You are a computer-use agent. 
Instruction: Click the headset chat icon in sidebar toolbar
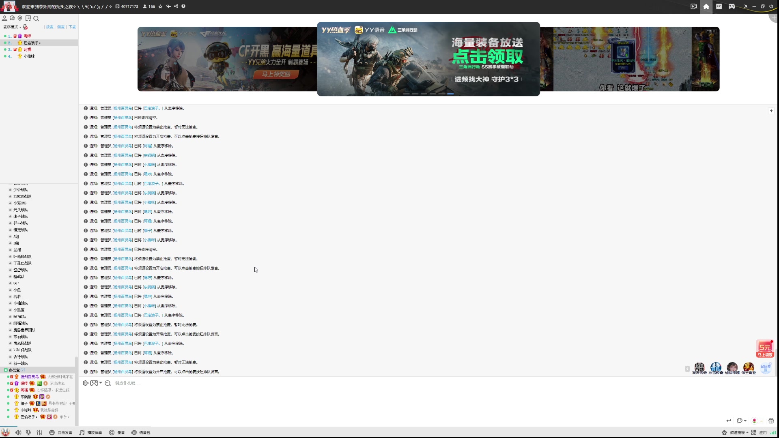point(12,18)
